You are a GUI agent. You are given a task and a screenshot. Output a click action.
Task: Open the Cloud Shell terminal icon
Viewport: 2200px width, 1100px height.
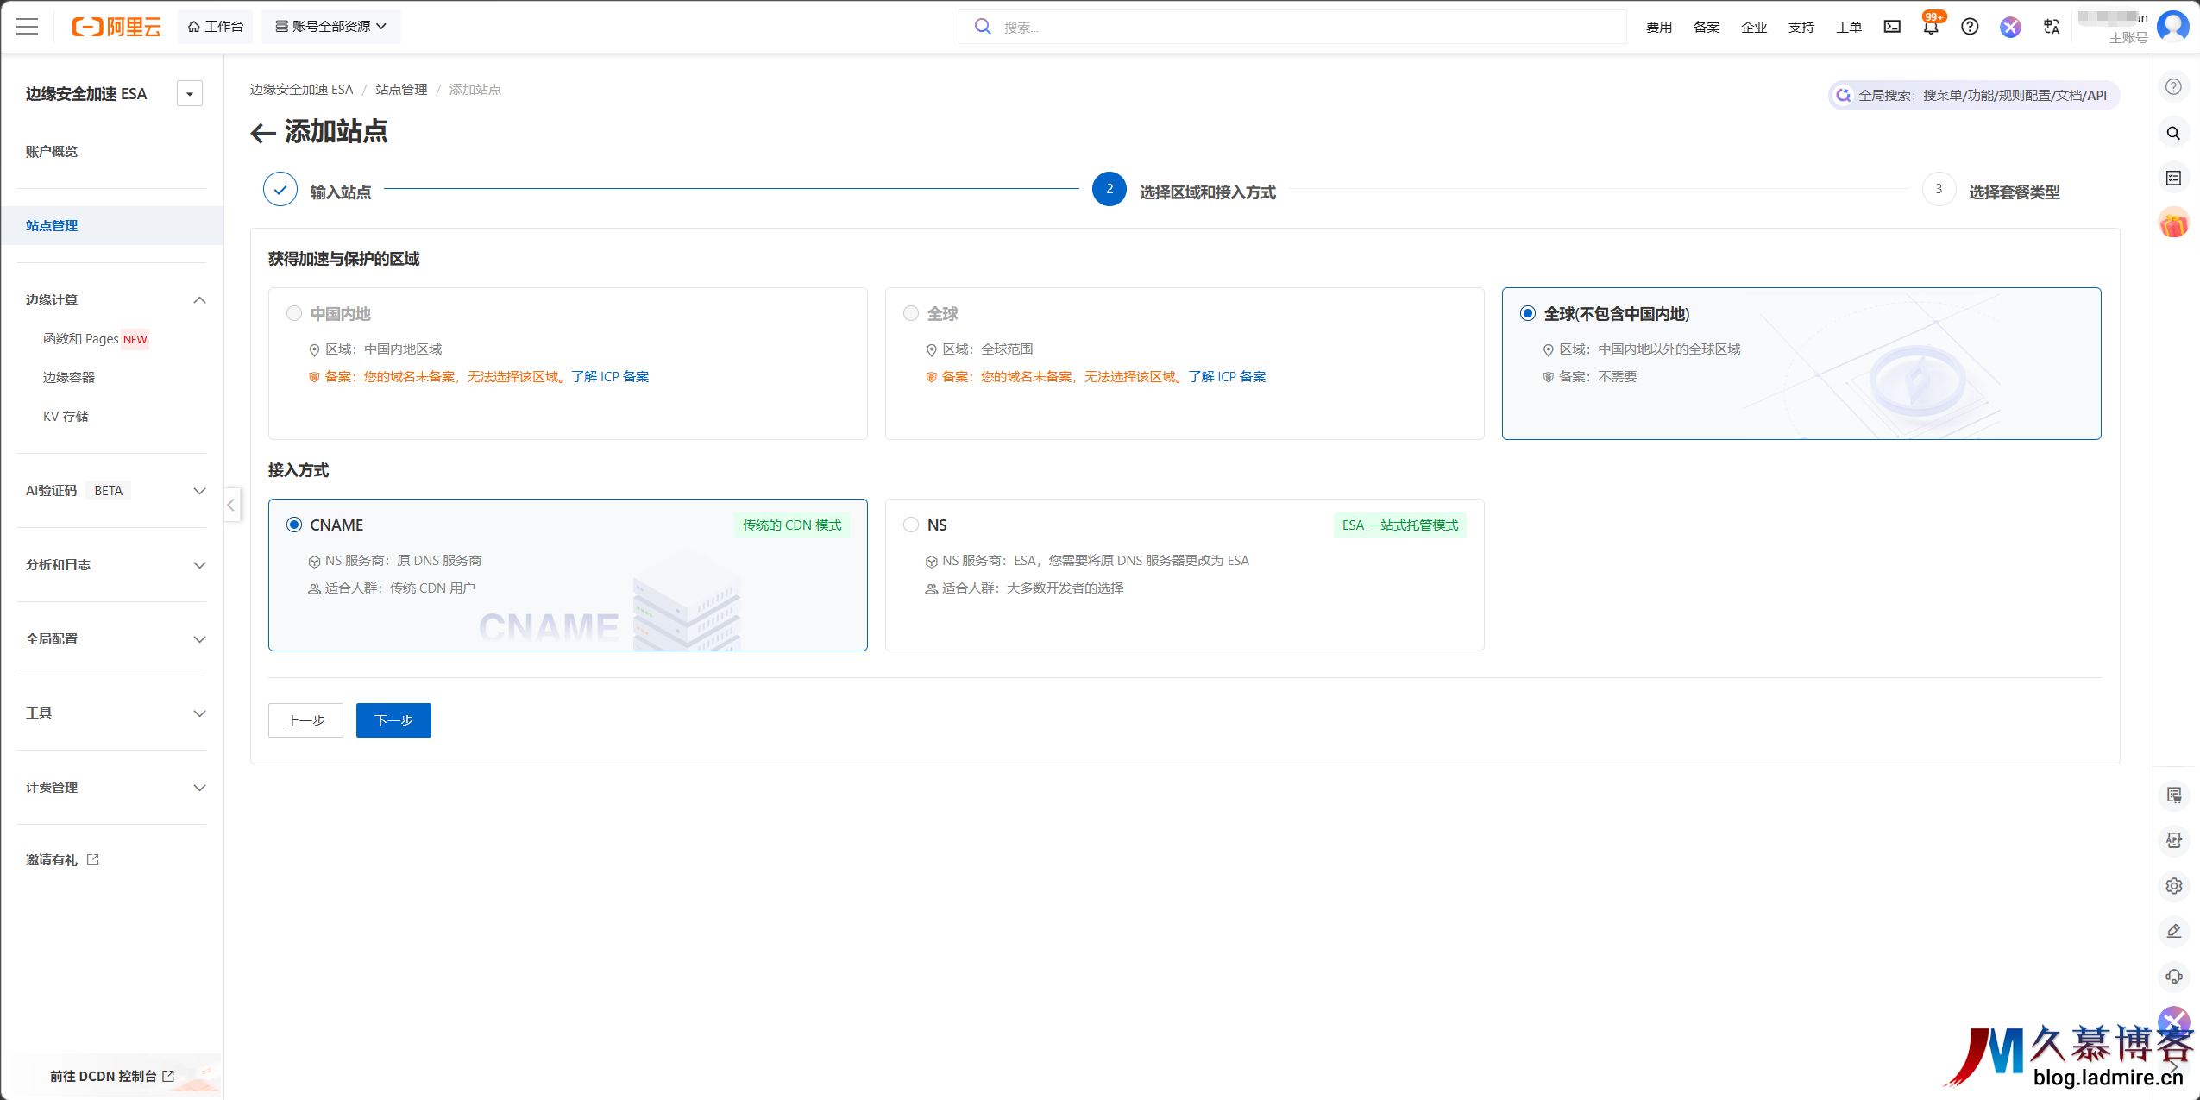[1892, 27]
